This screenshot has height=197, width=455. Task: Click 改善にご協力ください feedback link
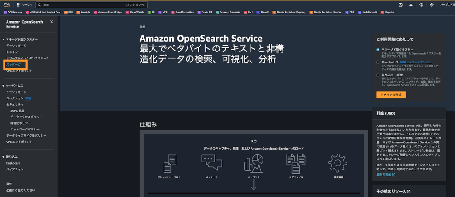(x=20, y=190)
